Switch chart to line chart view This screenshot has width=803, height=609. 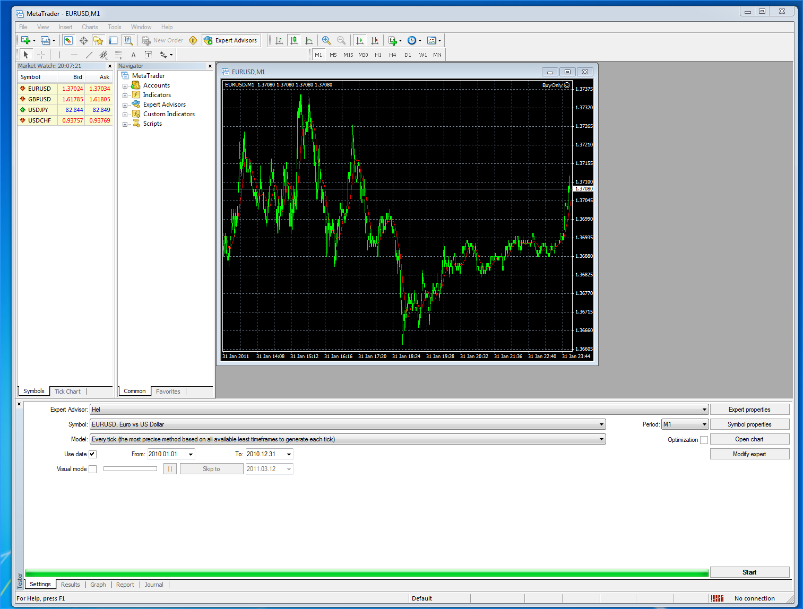309,40
